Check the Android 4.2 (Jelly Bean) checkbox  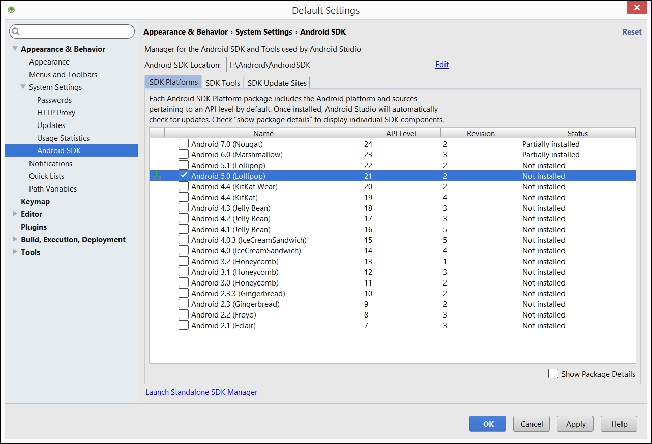pyautogui.click(x=184, y=218)
